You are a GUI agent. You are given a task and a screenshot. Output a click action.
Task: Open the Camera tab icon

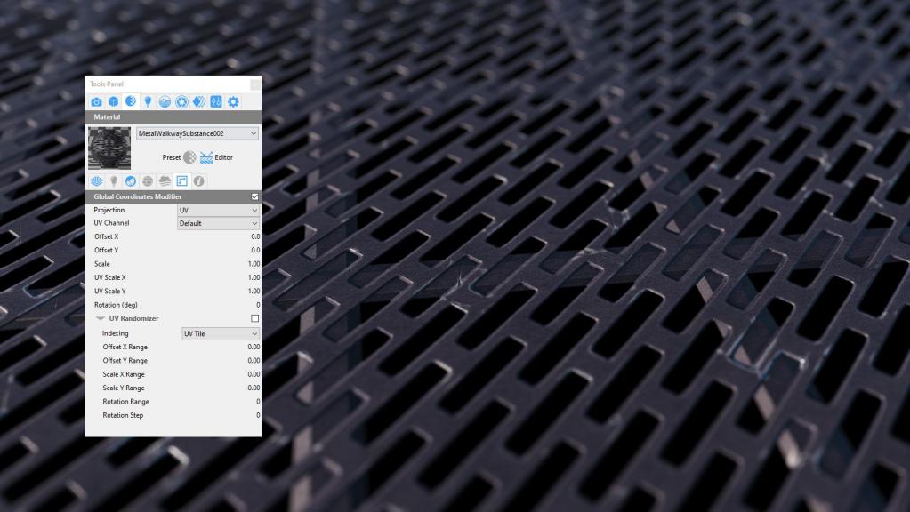tap(96, 102)
